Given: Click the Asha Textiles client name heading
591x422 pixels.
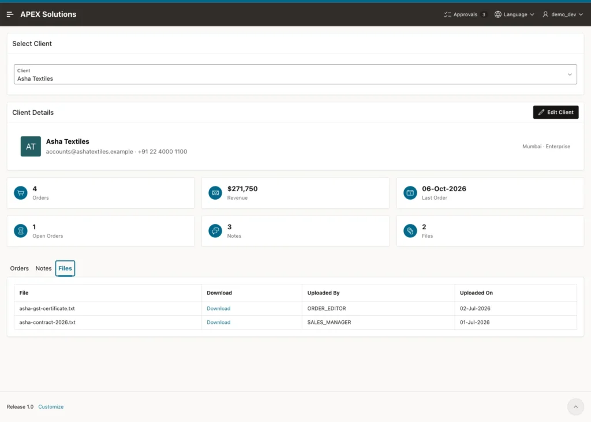Looking at the screenshot, I should (x=68, y=141).
